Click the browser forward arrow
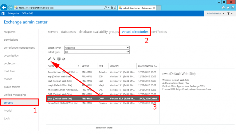The image size is (236, 134). coord(10,7)
